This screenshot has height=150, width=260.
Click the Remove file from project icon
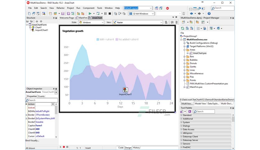[83, 14]
